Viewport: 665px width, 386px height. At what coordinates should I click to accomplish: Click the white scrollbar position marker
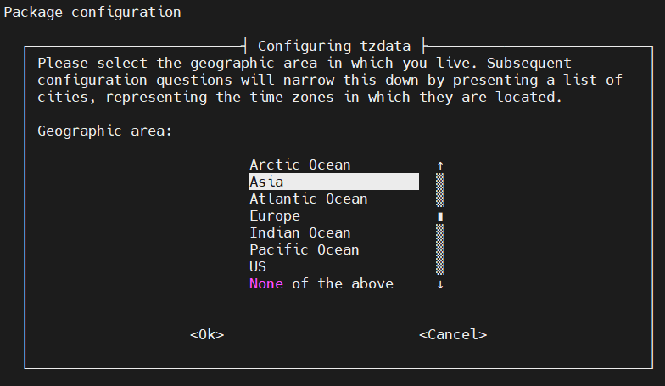(x=440, y=216)
